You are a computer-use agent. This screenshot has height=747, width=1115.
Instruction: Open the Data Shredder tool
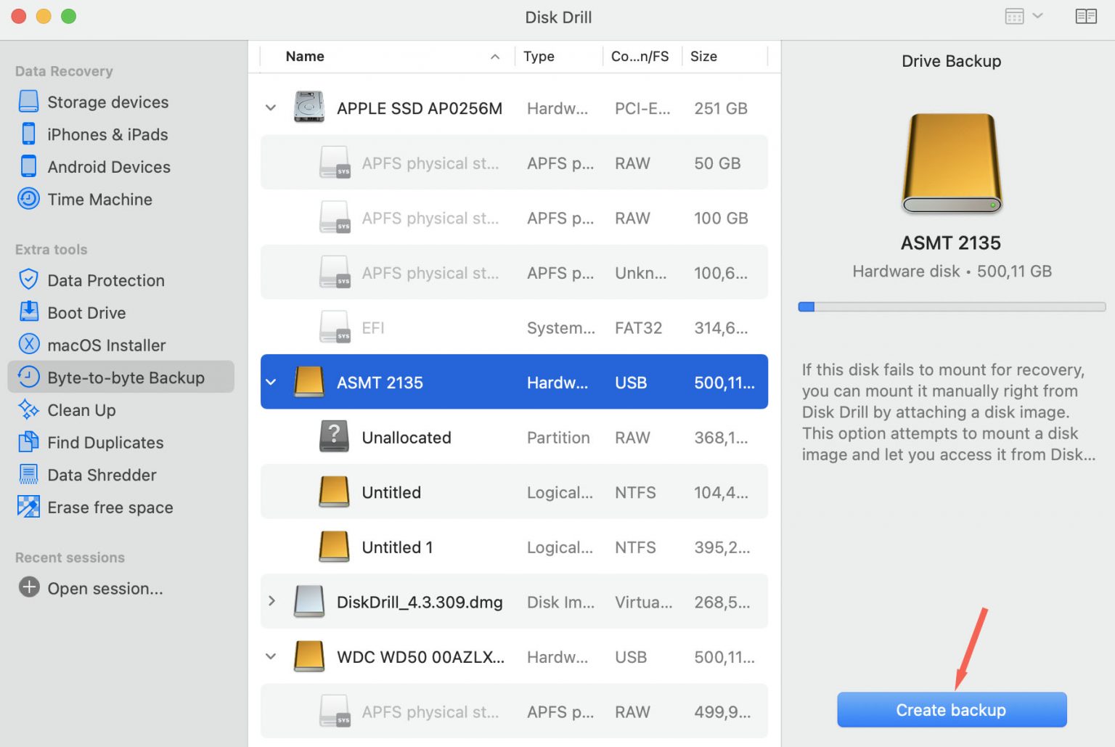(x=28, y=475)
